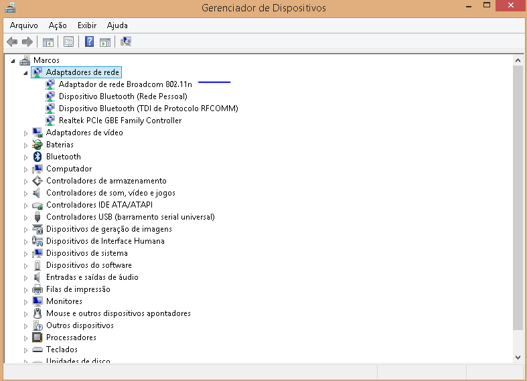527x381 pixels.
Task: Collapse the Marcos root node
Action: pyautogui.click(x=13, y=61)
